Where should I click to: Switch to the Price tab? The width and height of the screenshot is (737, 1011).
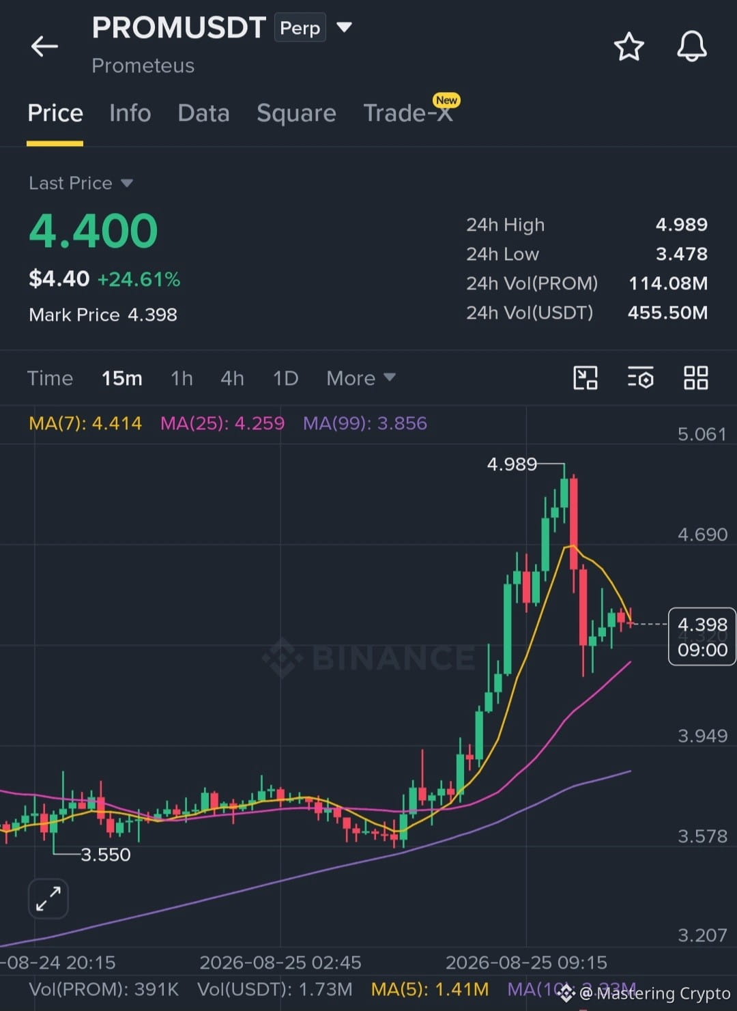coord(55,113)
